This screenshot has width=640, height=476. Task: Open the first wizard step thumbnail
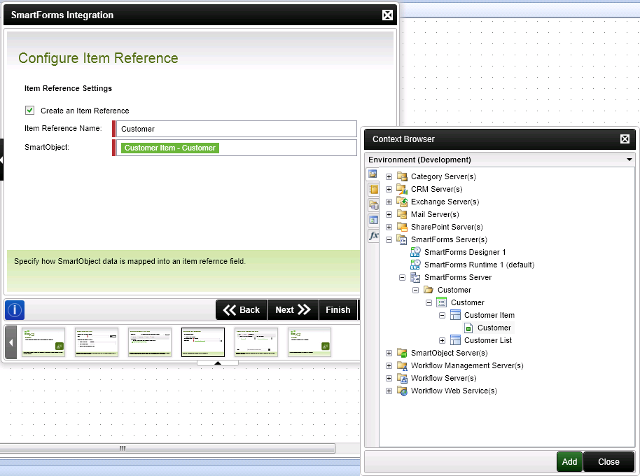[43, 342]
